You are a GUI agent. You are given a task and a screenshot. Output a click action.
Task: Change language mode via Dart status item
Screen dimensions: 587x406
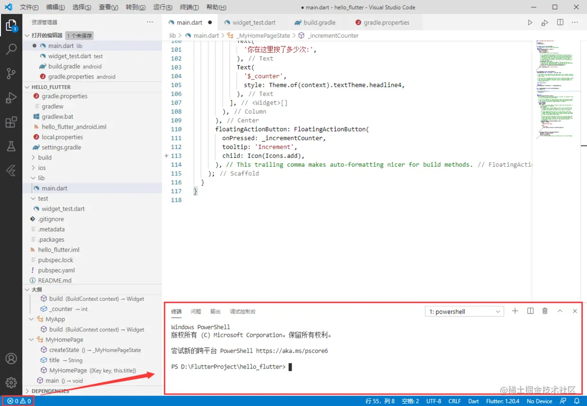point(473,401)
